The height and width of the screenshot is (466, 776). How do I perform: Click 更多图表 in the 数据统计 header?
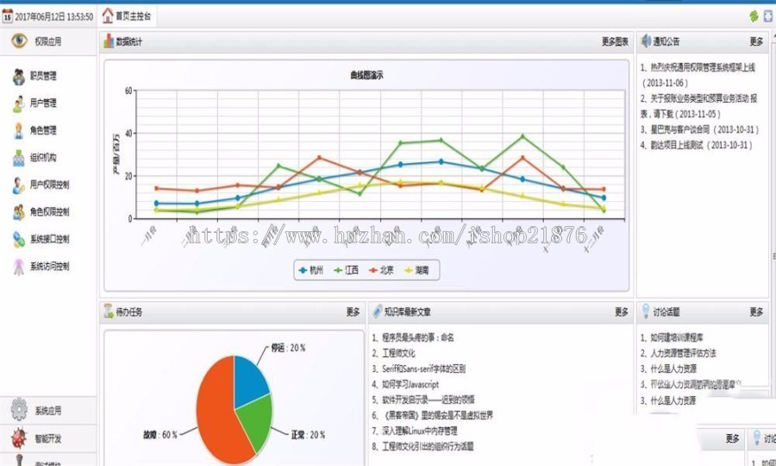615,42
